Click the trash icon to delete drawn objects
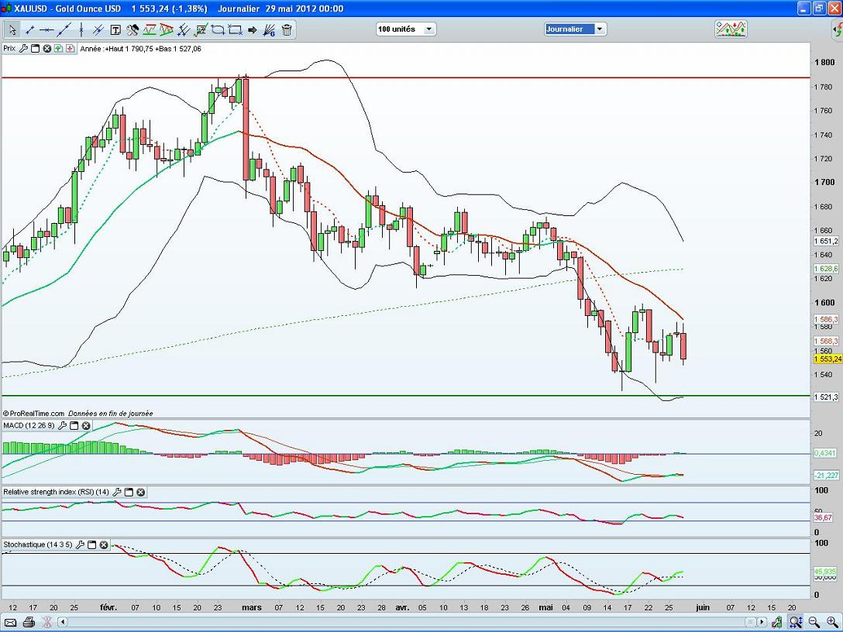This screenshot has width=843, height=632. 287,30
